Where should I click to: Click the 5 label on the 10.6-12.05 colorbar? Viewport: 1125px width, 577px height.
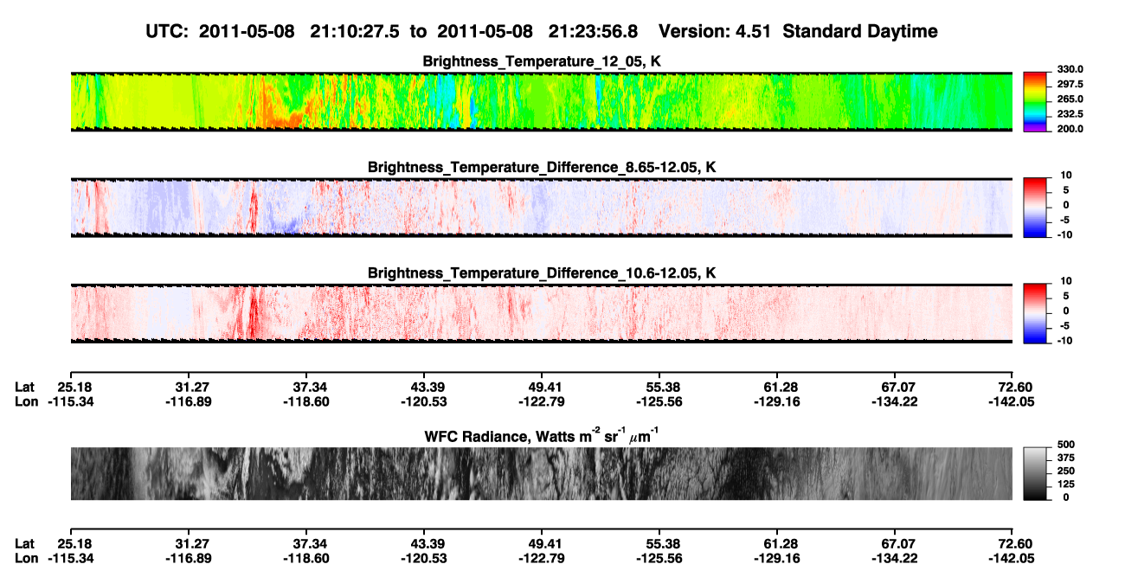click(x=1068, y=296)
